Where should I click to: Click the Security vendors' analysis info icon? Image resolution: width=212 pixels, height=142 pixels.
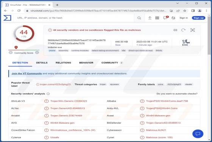coord(48,94)
